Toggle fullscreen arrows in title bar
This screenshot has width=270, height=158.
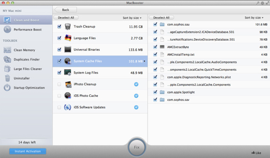[x=268, y=3]
